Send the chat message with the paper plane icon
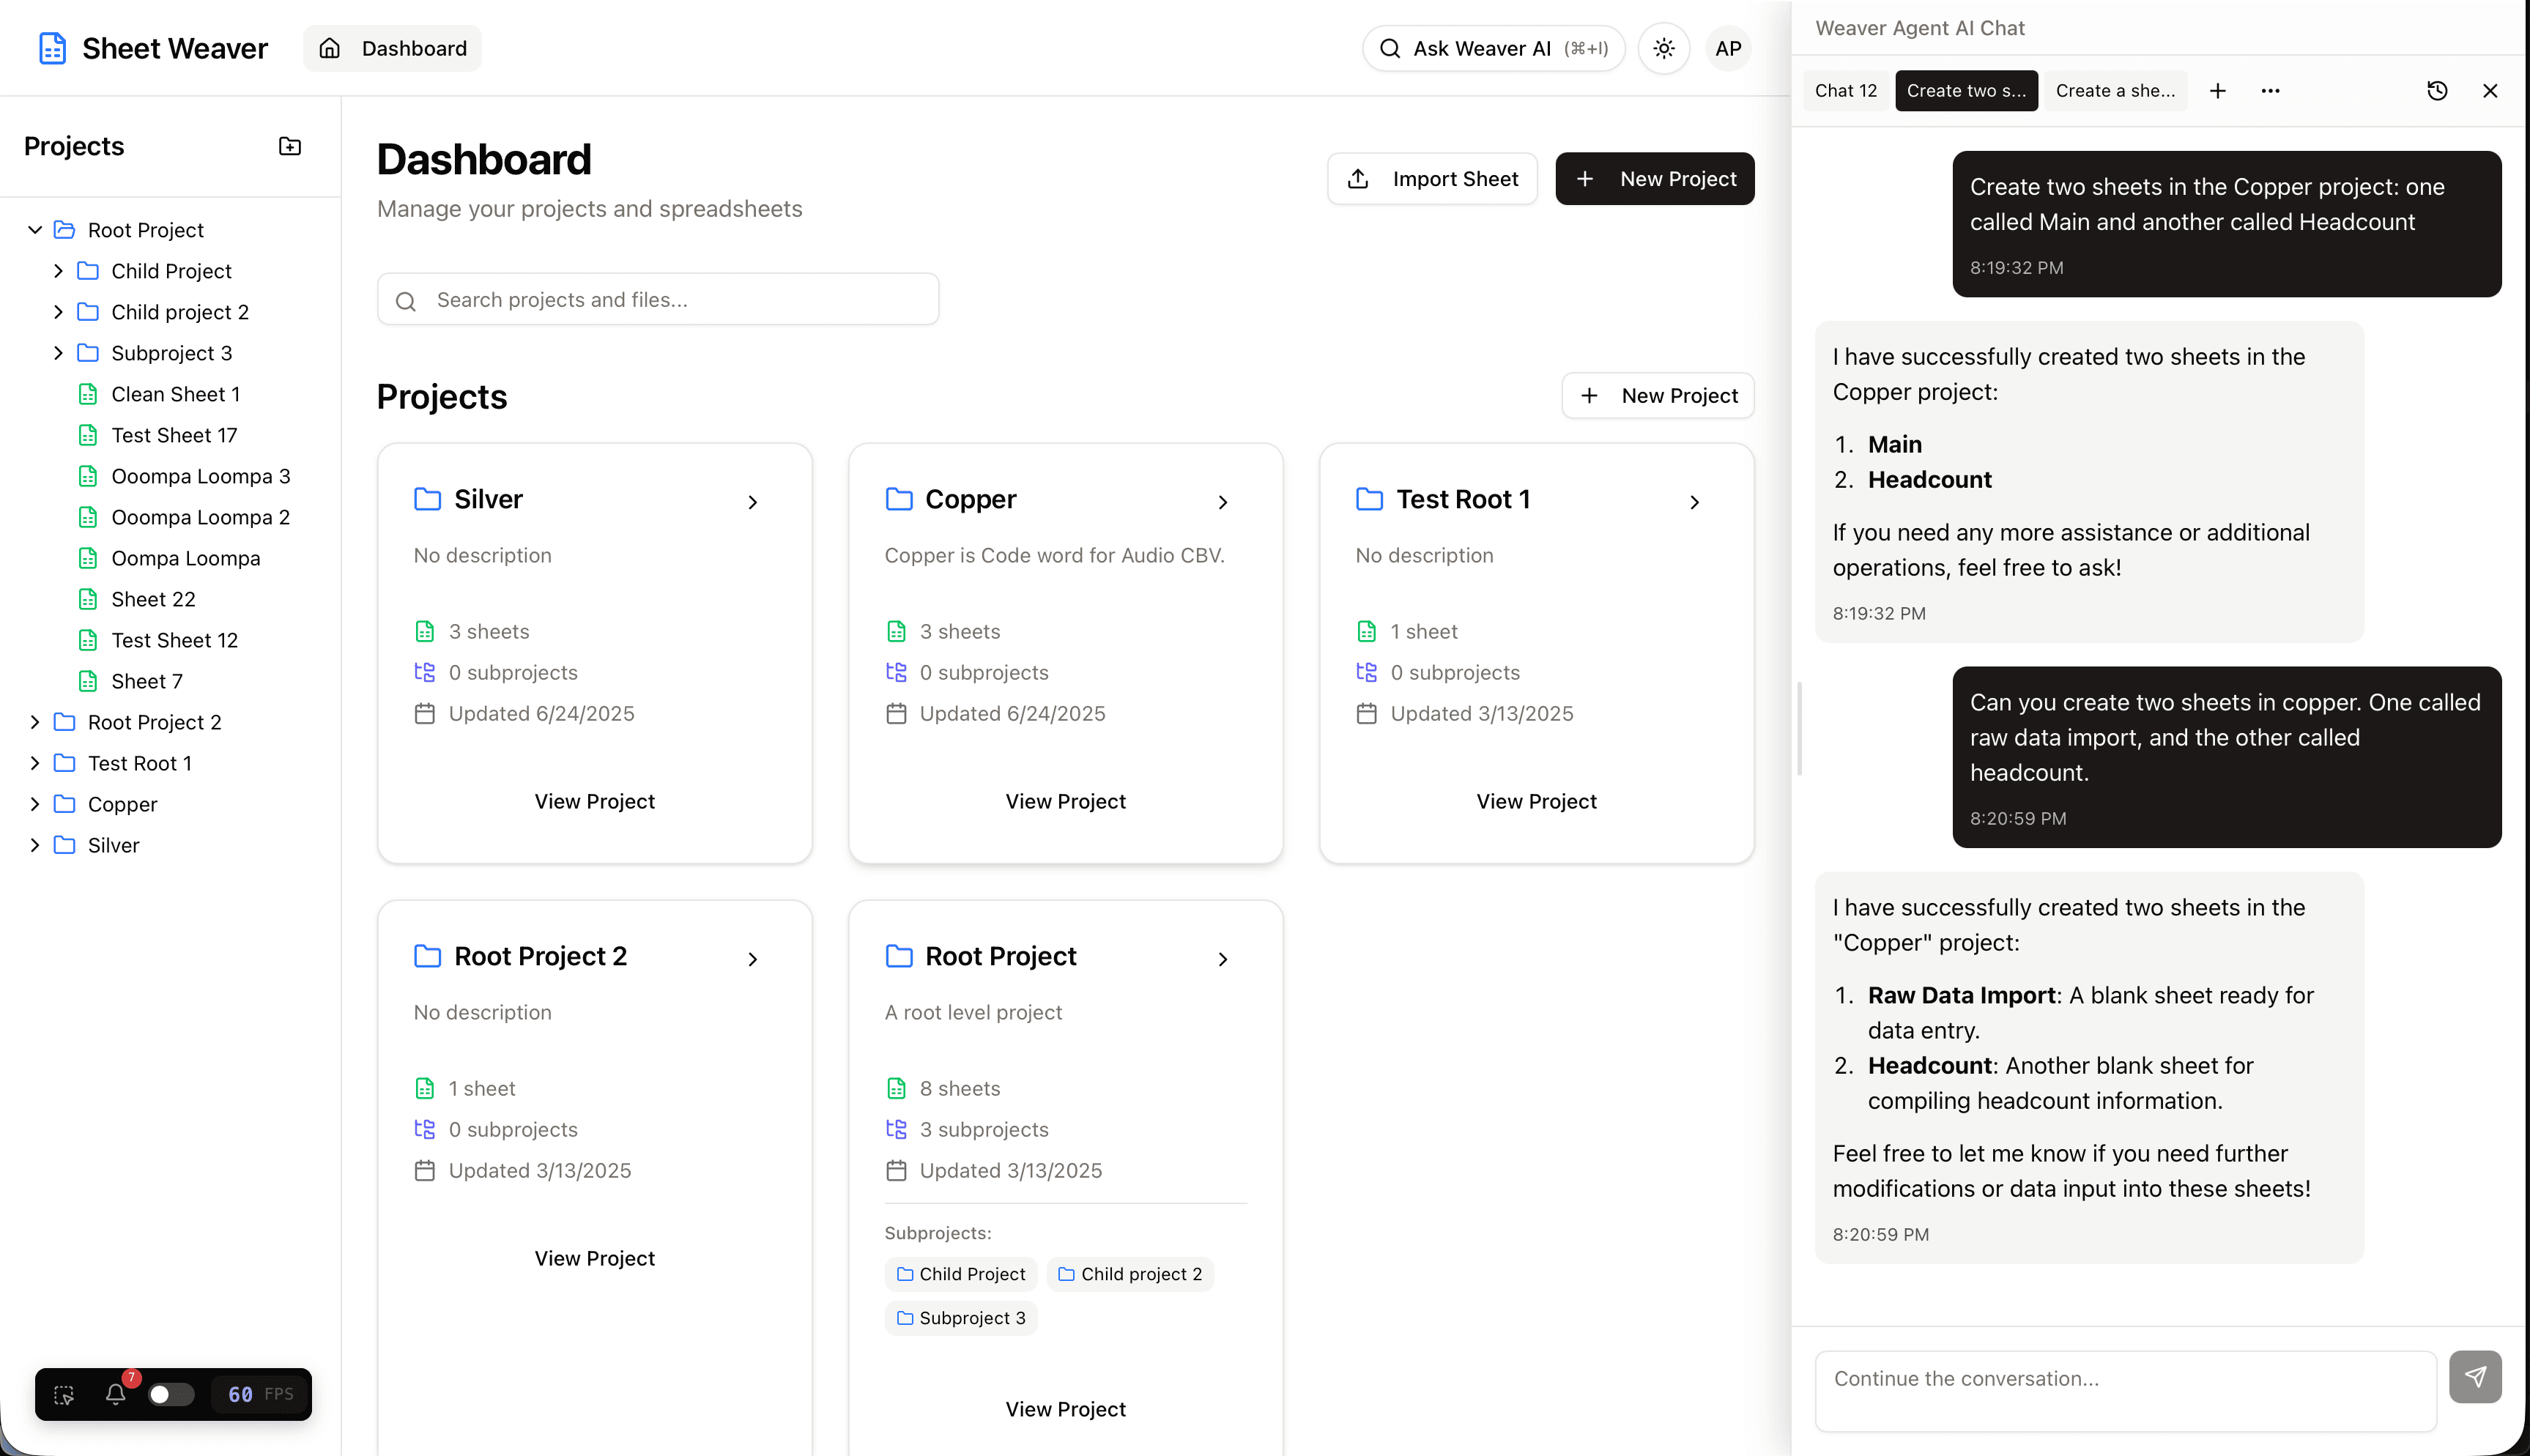Viewport: 2530px width, 1456px height. (x=2475, y=1377)
